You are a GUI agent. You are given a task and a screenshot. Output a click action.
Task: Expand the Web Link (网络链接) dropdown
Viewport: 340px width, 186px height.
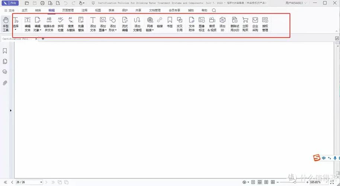tap(153, 30)
